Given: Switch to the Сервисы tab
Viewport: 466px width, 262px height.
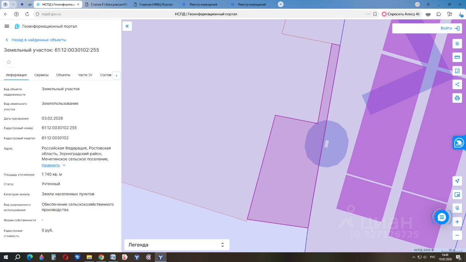Looking at the screenshot, I should point(42,75).
